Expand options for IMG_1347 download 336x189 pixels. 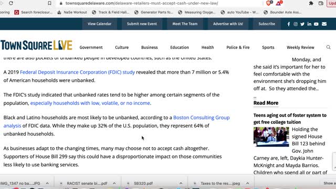(x=47, y=183)
